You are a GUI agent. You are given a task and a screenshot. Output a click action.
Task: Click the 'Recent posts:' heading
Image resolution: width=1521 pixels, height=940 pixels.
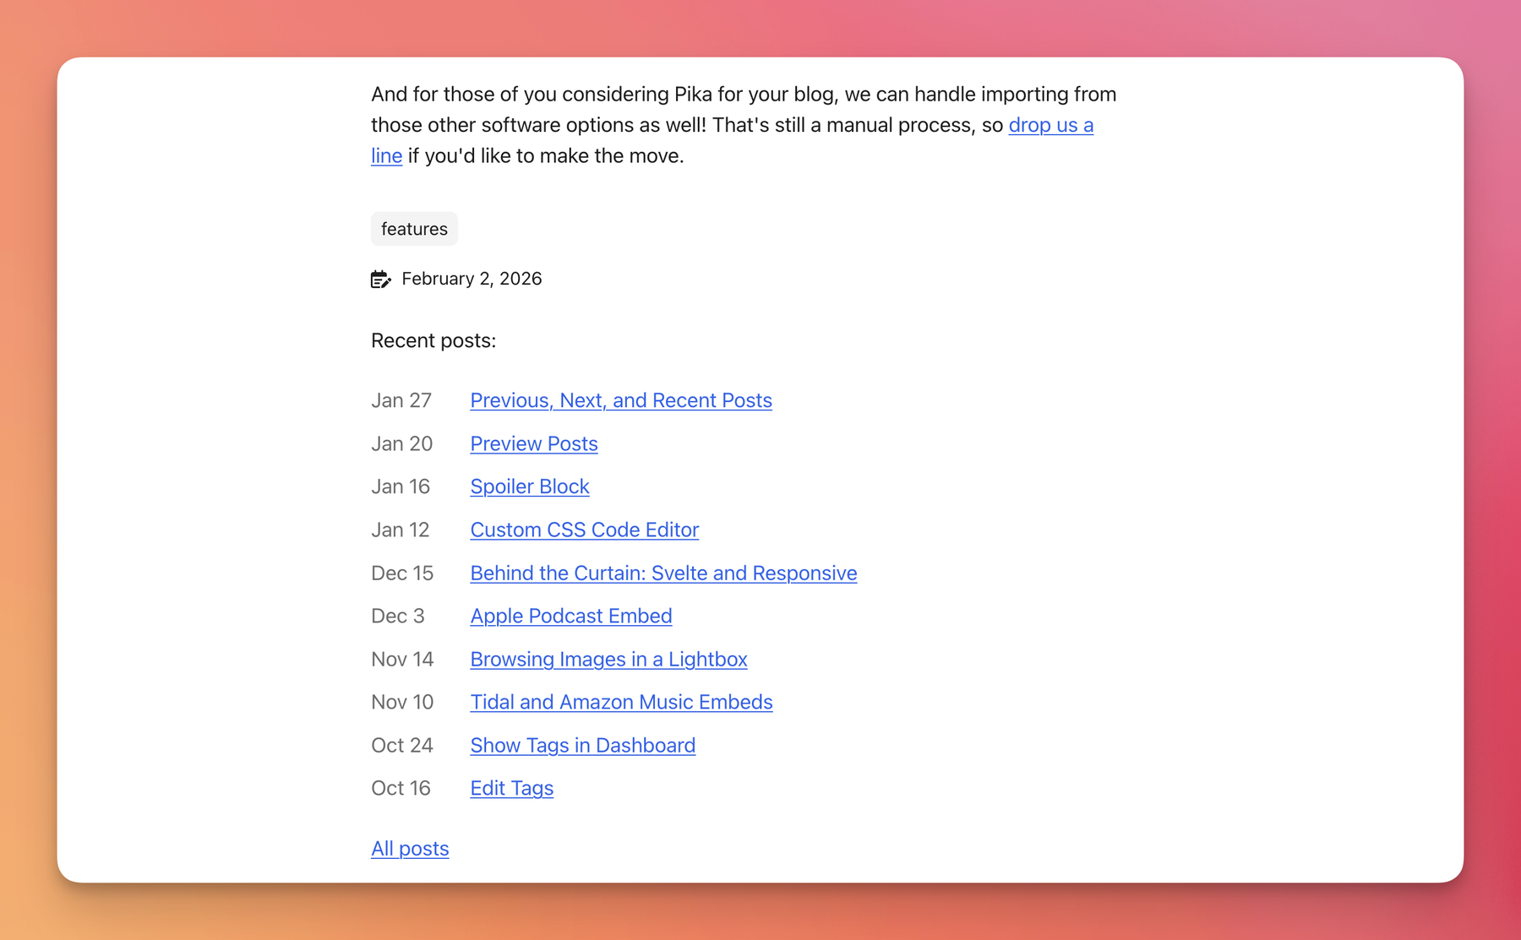433,340
